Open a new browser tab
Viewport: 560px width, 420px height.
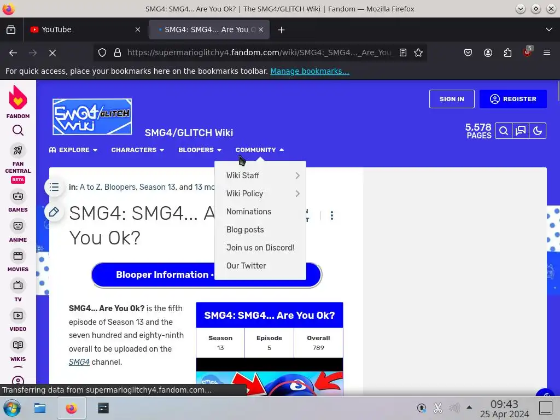282,30
